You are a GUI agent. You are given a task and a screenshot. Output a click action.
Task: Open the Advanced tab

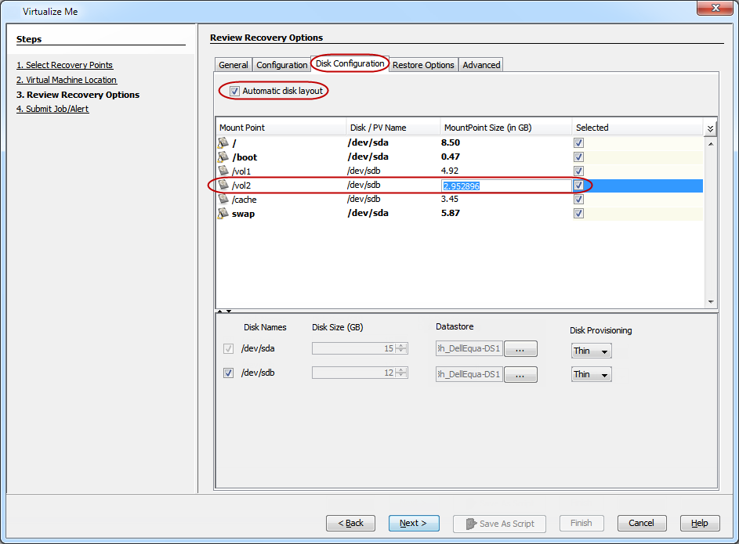coord(481,65)
